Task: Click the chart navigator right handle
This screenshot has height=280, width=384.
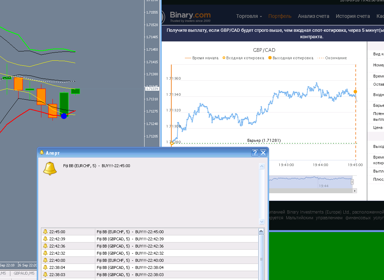Action: [x=352, y=182]
